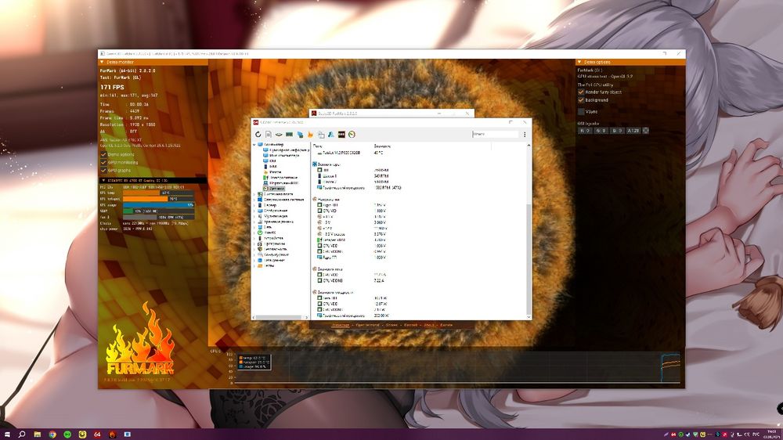Click the '171 FPS' readout in FurMark
783x440 pixels.
coord(112,88)
